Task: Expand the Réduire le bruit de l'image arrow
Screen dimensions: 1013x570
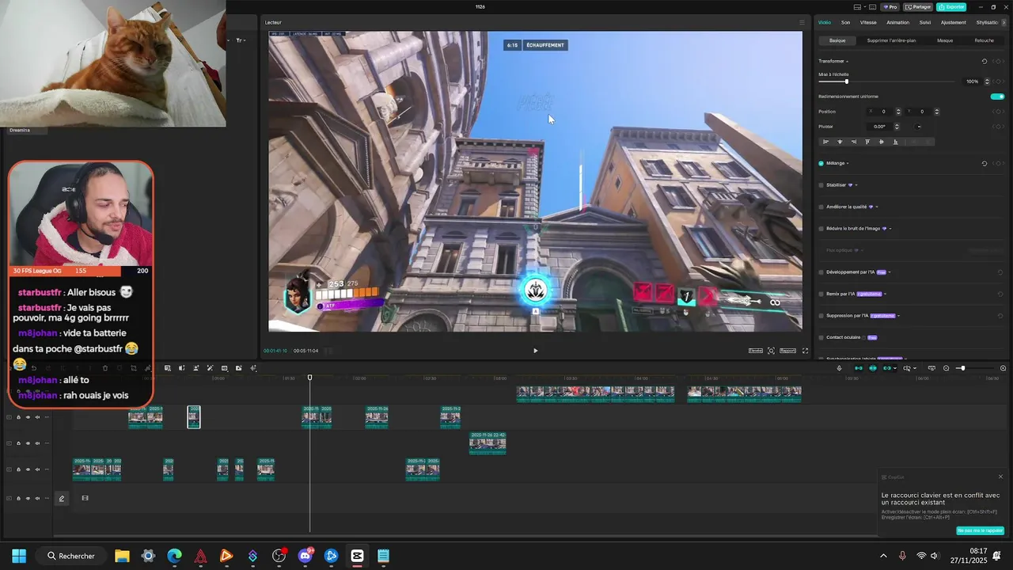Action: (890, 229)
